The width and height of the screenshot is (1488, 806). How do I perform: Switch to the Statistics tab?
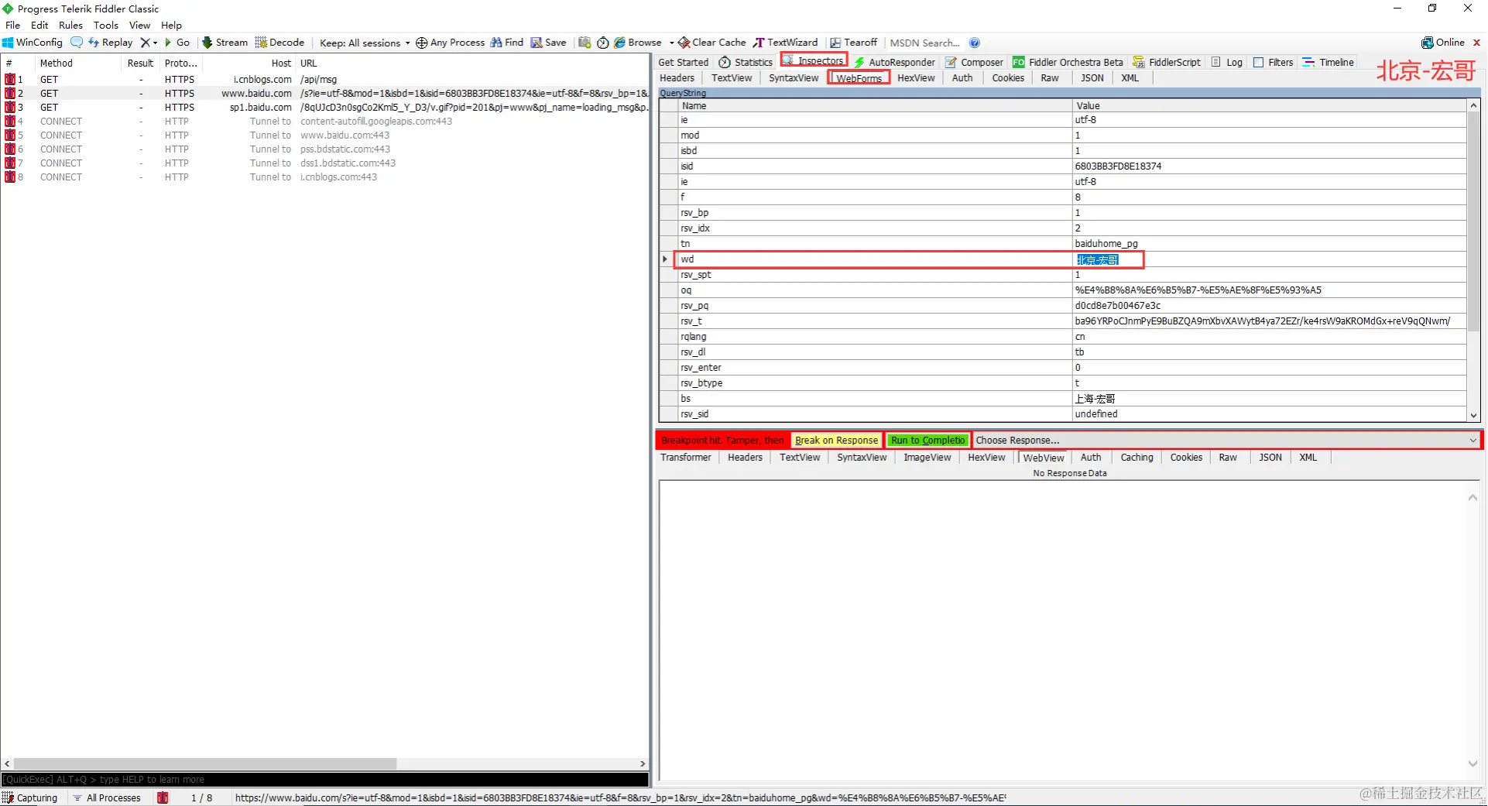click(x=746, y=62)
